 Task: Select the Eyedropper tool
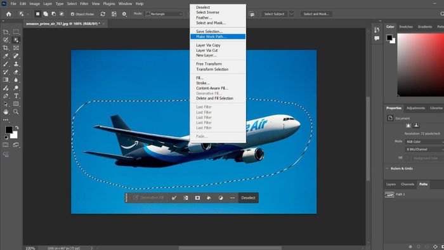pyautogui.click(x=6, y=56)
